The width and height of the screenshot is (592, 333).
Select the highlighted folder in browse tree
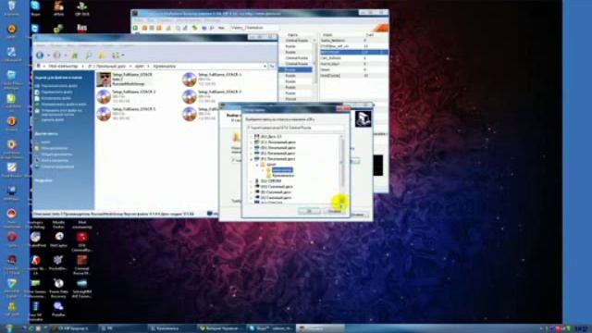(282, 170)
